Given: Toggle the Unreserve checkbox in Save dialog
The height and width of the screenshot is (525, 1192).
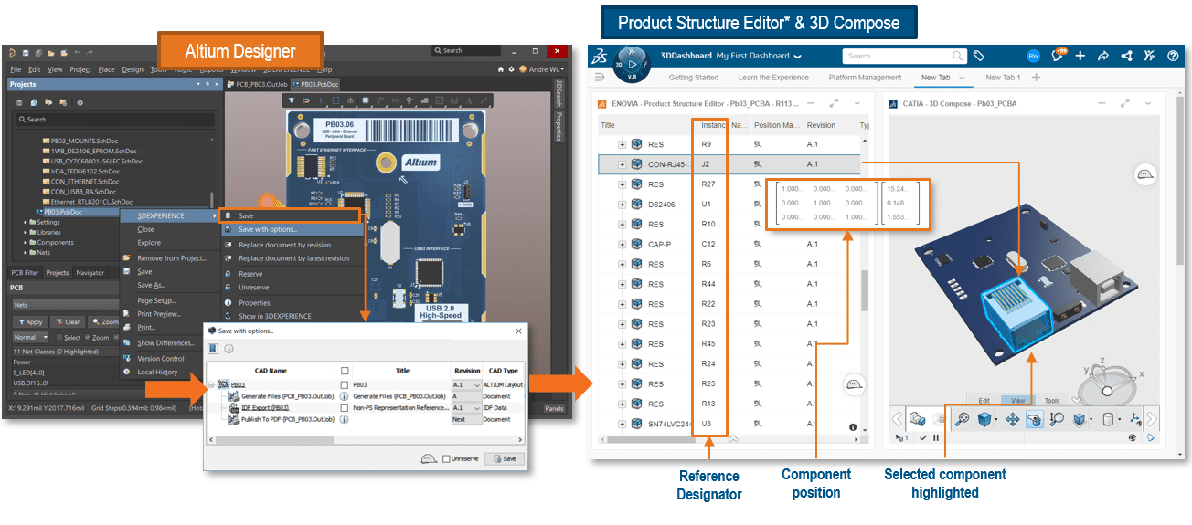Looking at the screenshot, I should coord(446,458).
